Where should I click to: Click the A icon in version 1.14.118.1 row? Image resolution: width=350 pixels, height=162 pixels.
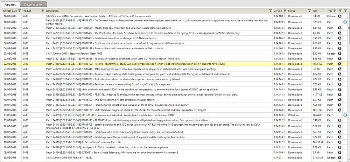[340, 126]
